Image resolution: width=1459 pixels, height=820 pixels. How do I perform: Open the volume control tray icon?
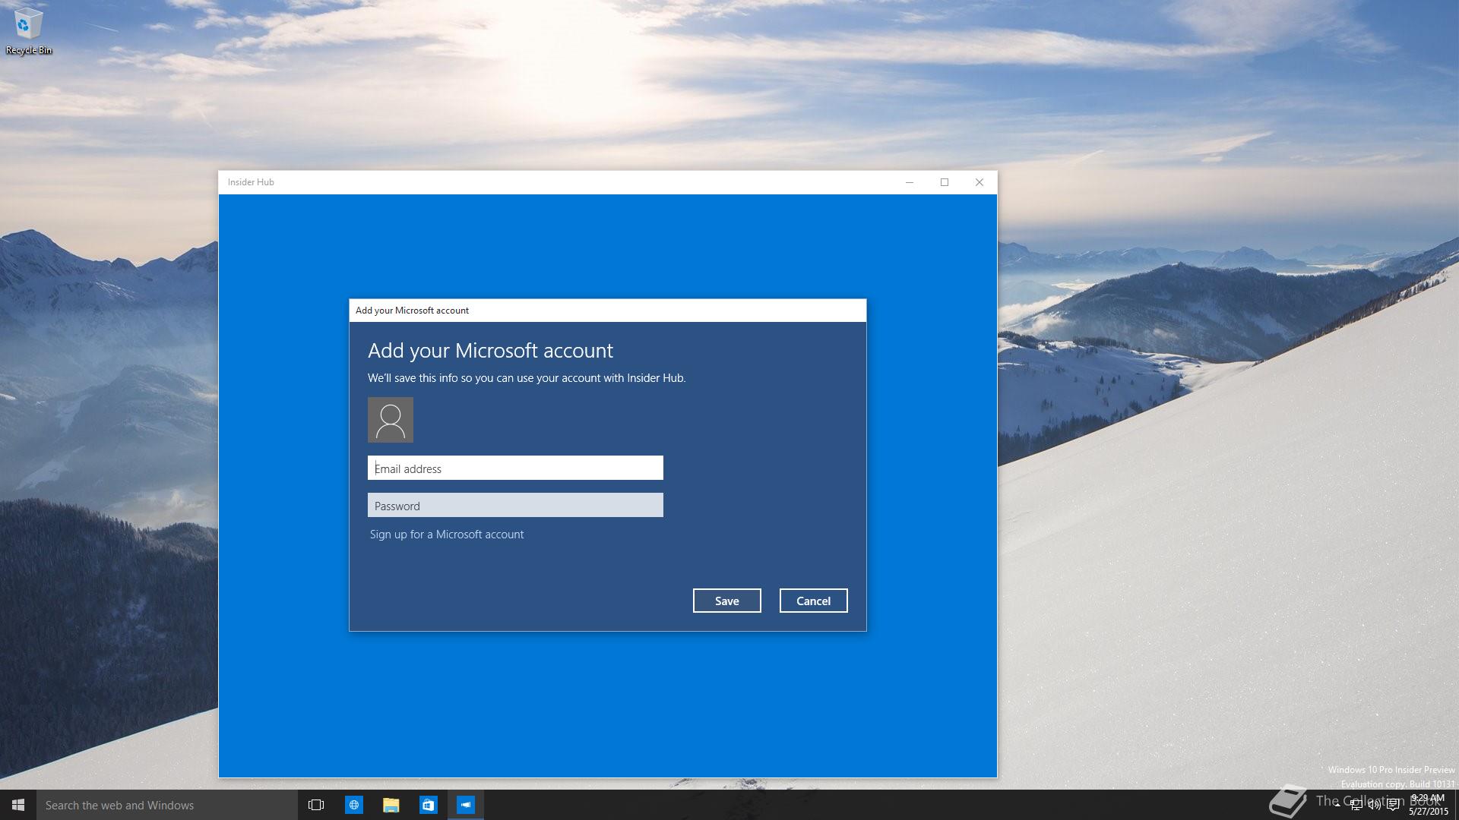pos(1375,805)
